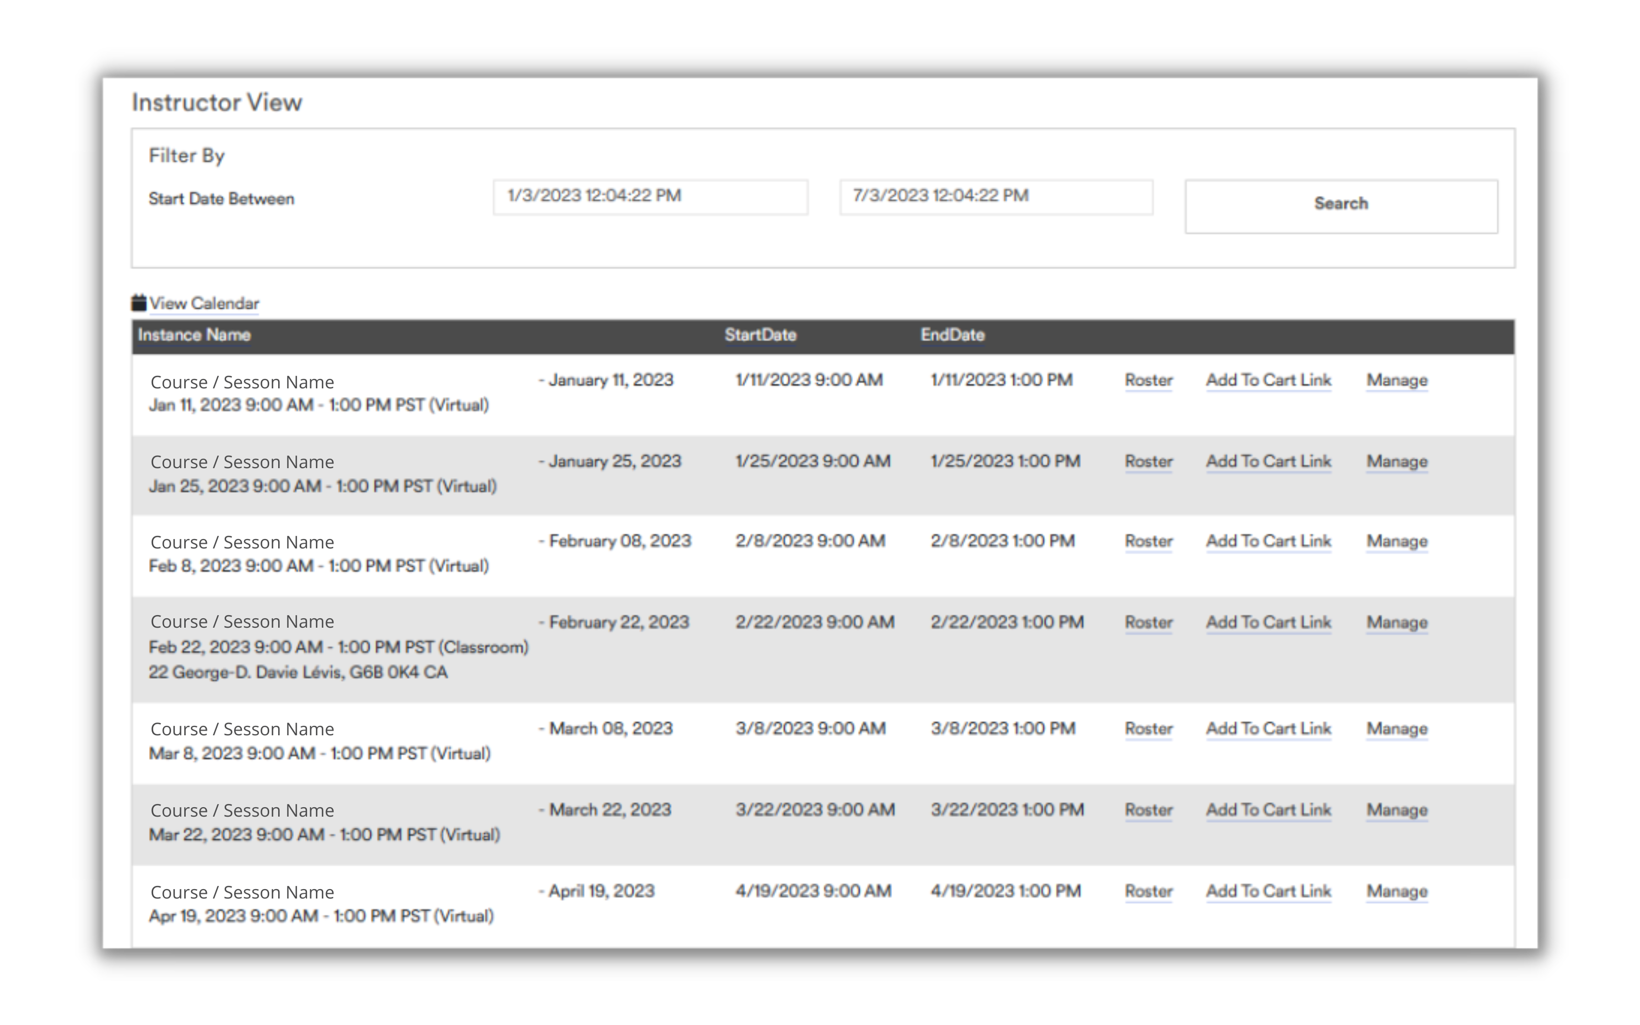The image size is (1640, 1025).
Task: Open Add To Cart Link for April 19, 2023 session
Action: pos(1268,892)
